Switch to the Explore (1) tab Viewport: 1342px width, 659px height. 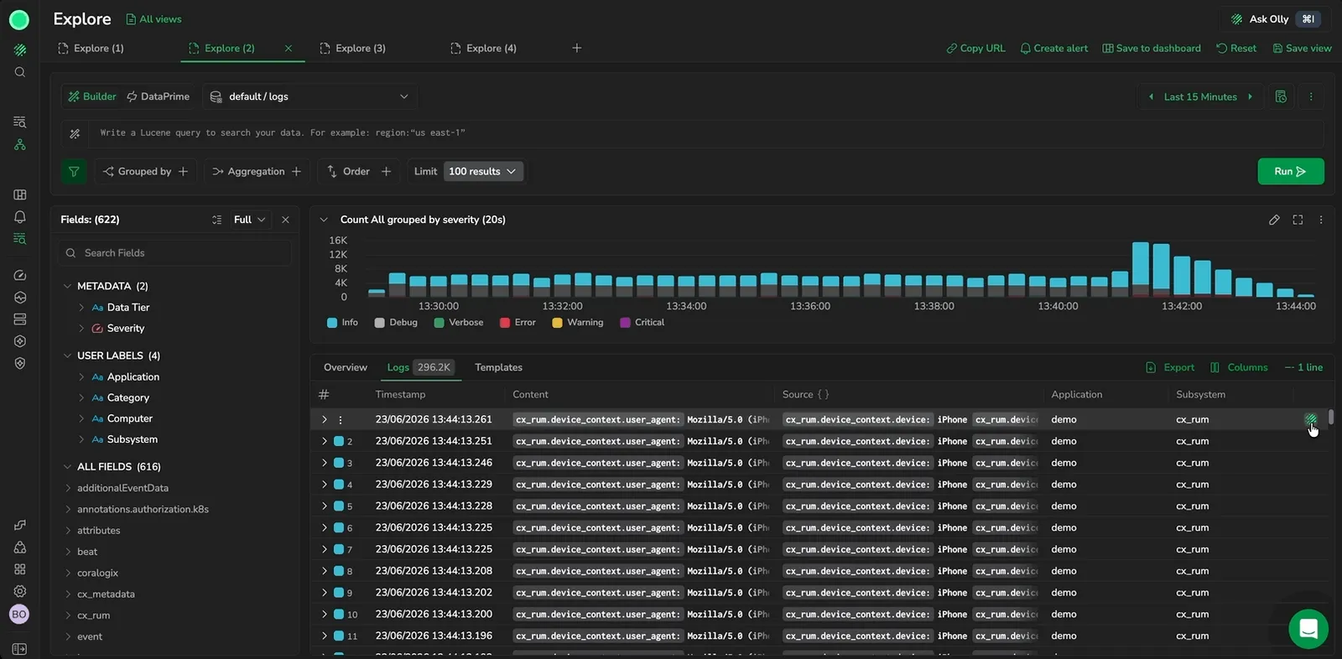[x=91, y=49]
